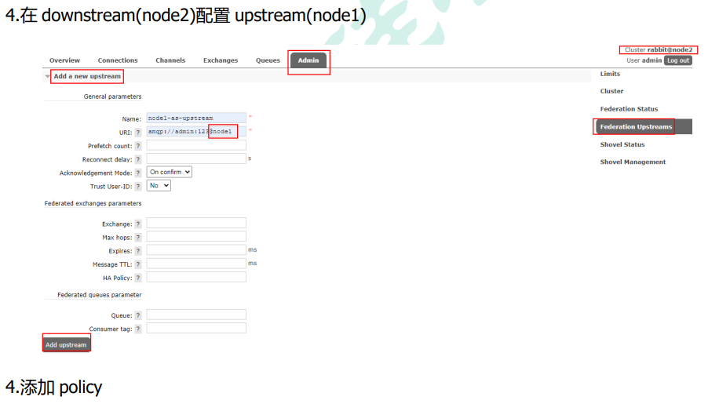Click the Add upstream button
Image resolution: width=719 pixels, height=404 pixels.
[66, 344]
